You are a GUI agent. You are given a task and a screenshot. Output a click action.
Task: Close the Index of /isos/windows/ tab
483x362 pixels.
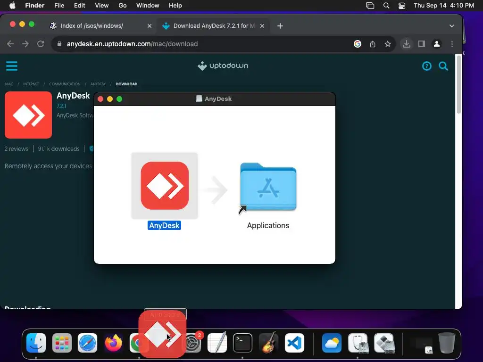pyautogui.click(x=150, y=26)
